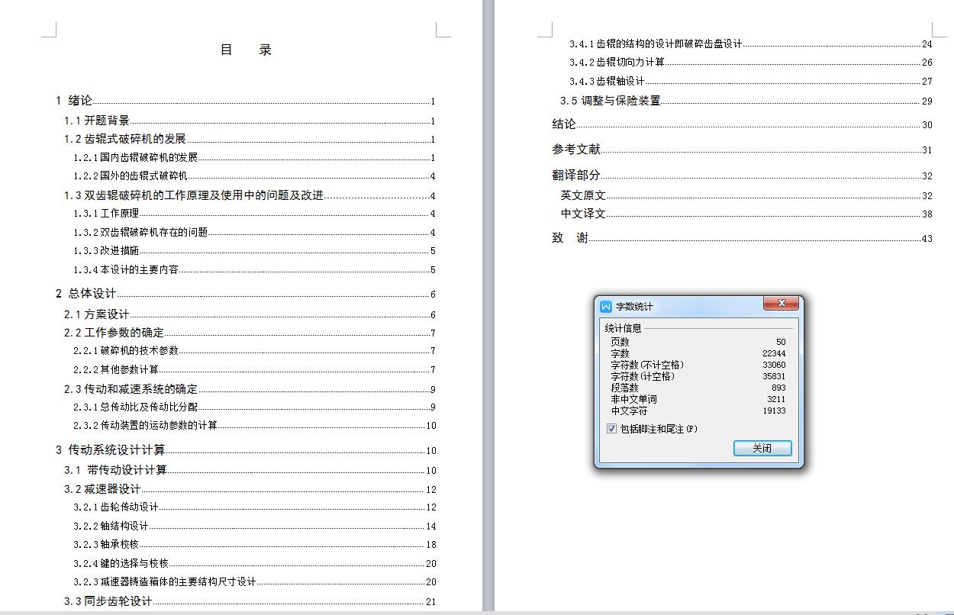Click page number 43 beside 致谢
This screenshot has height=615, width=954.
coord(927,238)
